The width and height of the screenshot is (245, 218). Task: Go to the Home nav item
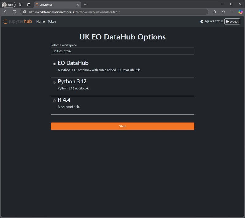click(40, 21)
